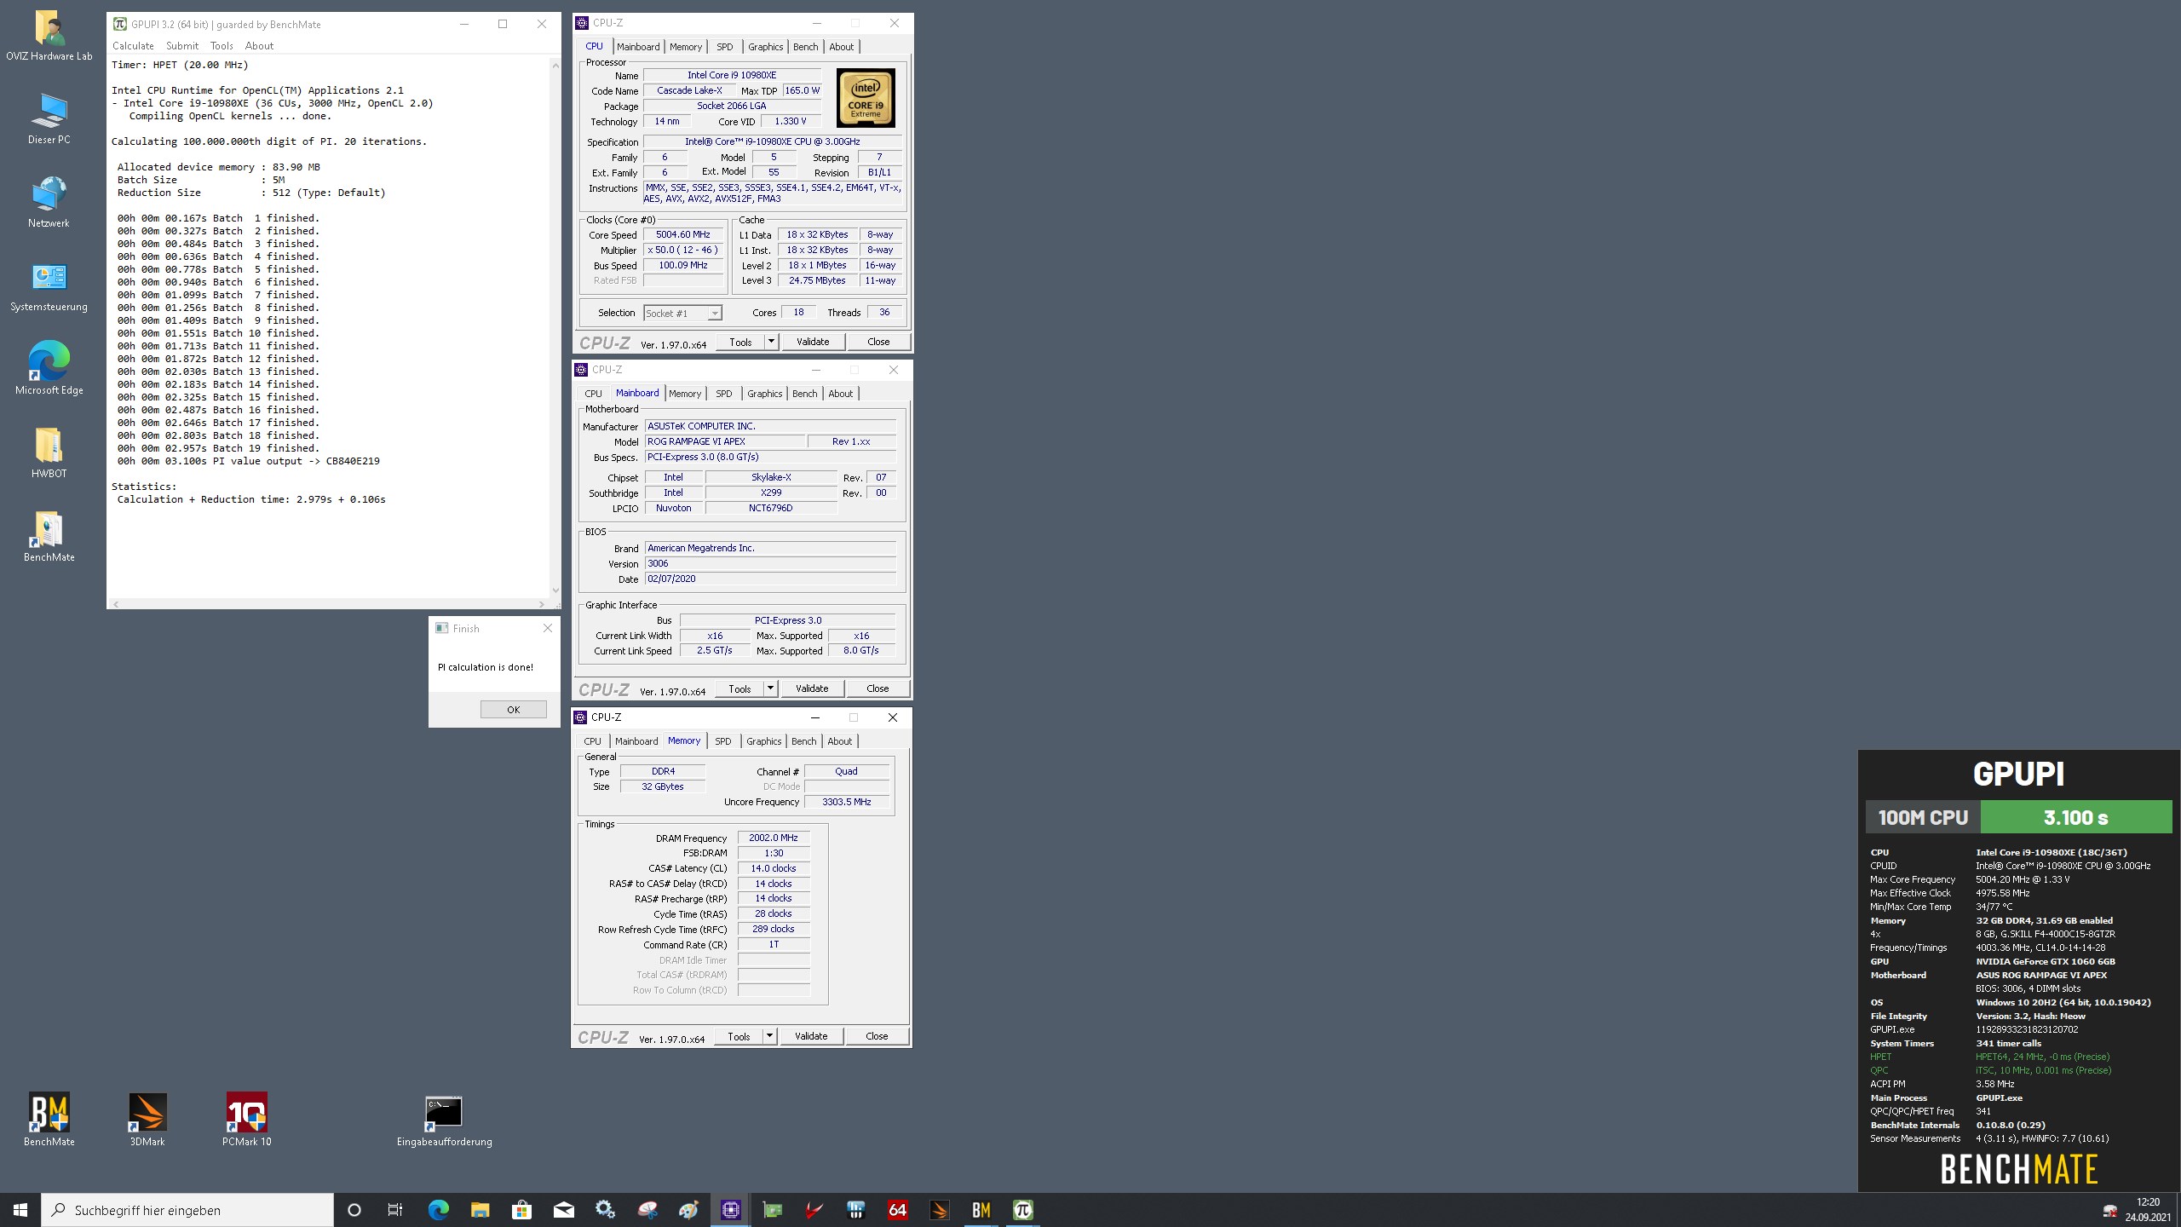This screenshot has width=2181, height=1227.
Task: Click Close button in the top CPU-Z window
Action: click(878, 342)
